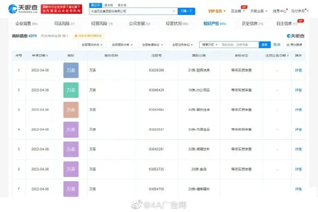The height and width of the screenshot is (212, 318).
Task: Open the 知识产权 section tab
Action: click(215, 23)
